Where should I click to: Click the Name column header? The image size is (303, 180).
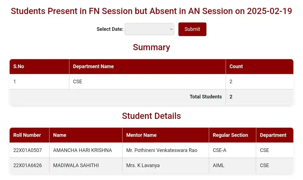(x=86, y=135)
